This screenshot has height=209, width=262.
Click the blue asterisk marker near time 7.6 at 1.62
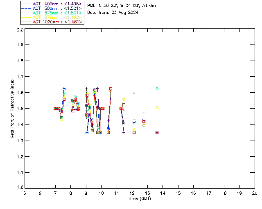point(64,88)
